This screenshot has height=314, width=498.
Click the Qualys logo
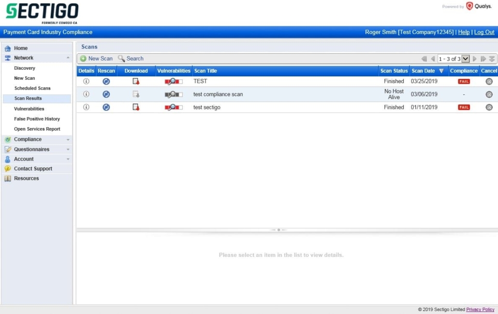pos(479,6)
